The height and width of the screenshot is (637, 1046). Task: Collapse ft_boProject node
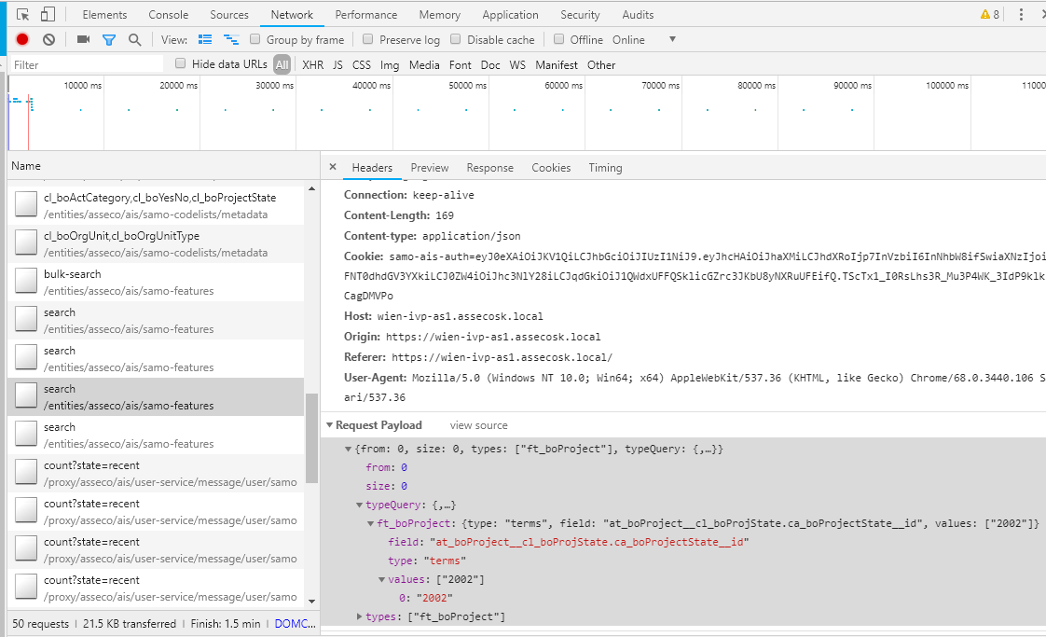pos(370,524)
